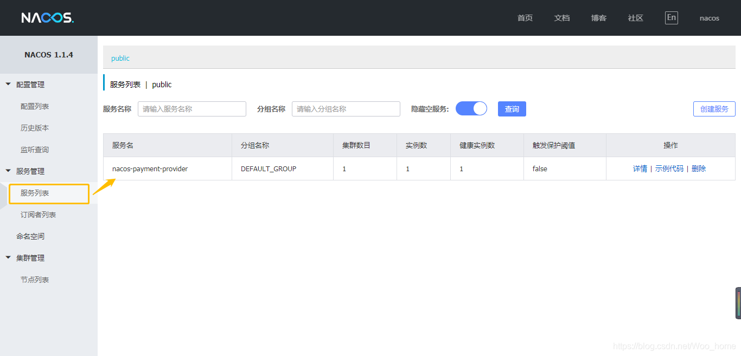Open 命名空间 in the sidebar

[x=30, y=236]
